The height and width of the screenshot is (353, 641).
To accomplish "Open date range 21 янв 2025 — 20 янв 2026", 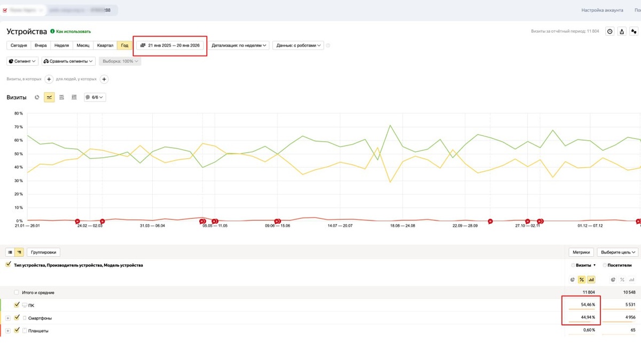I will pyautogui.click(x=170, y=45).
